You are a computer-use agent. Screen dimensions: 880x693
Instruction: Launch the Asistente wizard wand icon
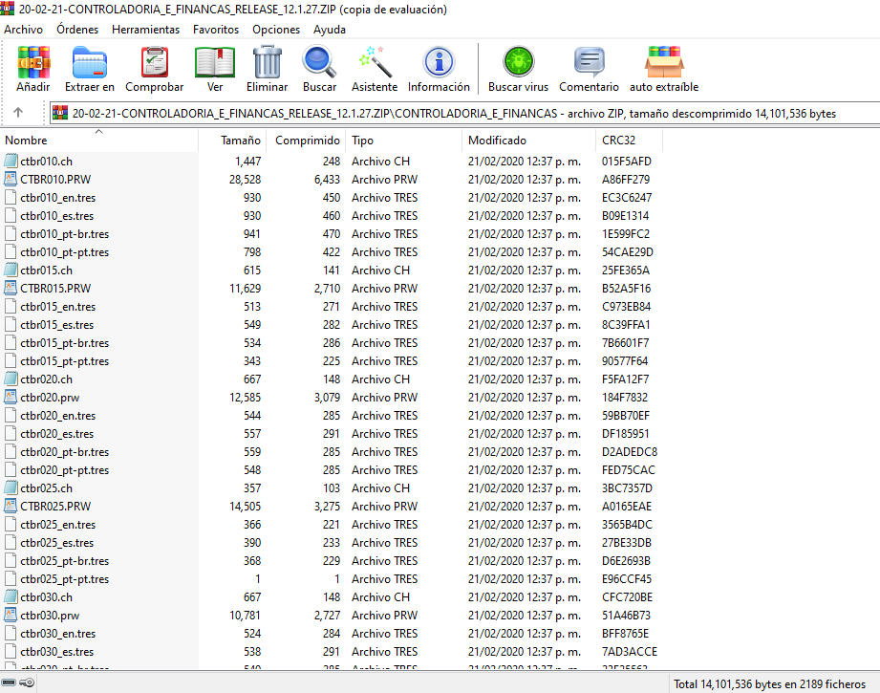click(375, 62)
